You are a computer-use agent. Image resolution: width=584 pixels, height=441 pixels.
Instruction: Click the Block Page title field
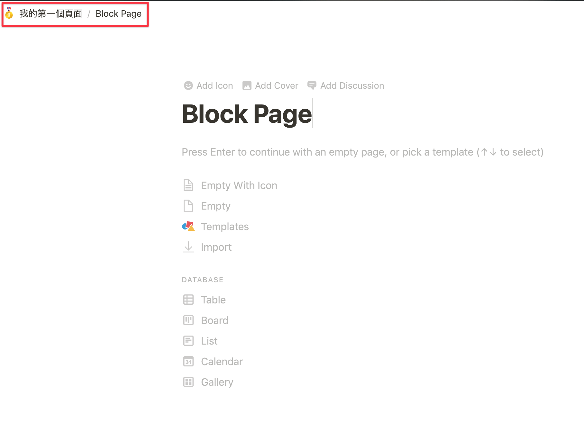tap(247, 114)
